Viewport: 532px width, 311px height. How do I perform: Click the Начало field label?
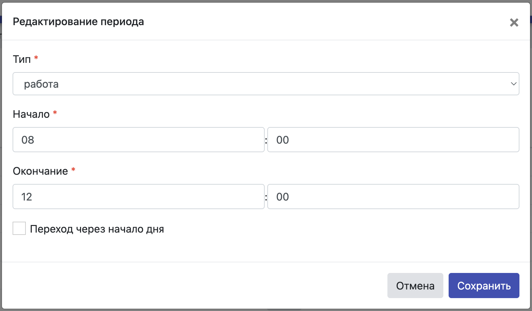pyautogui.click(x=31, y=114)
